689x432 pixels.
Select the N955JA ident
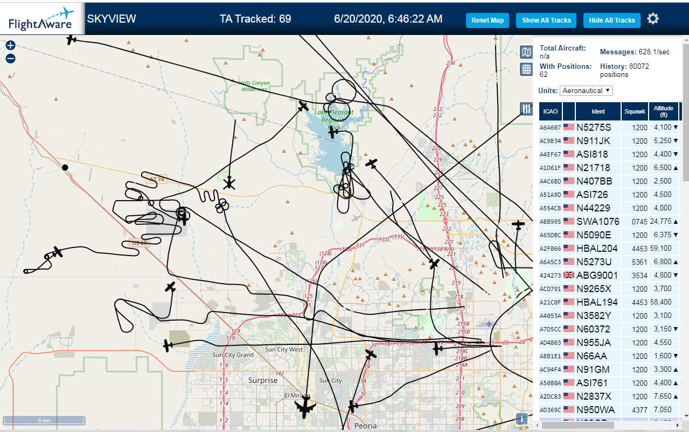point(594,343)
